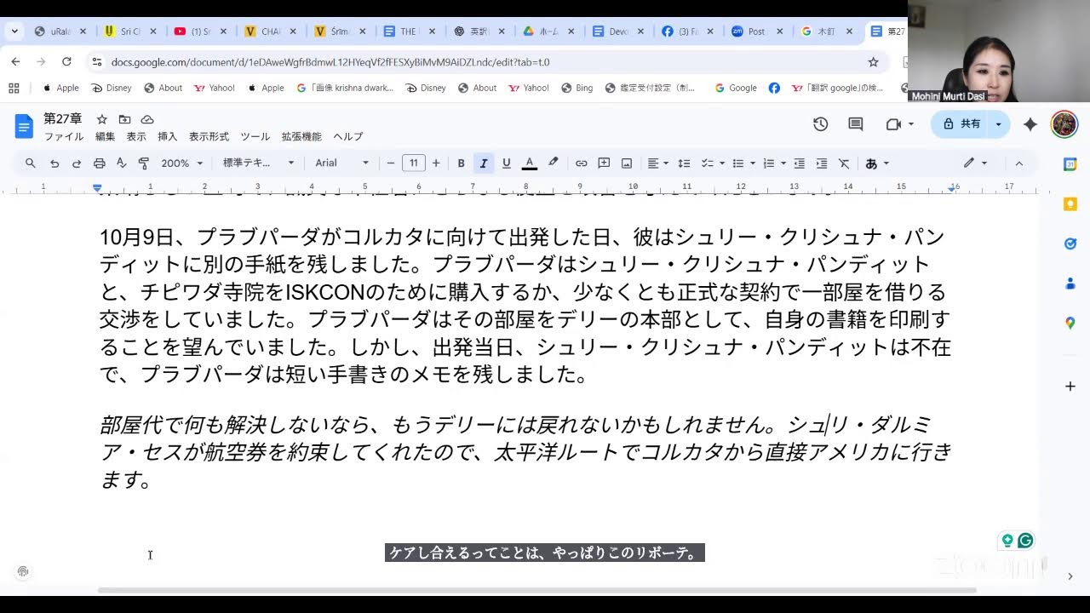
Task: Insert a checklist
Action: point(712,163)
